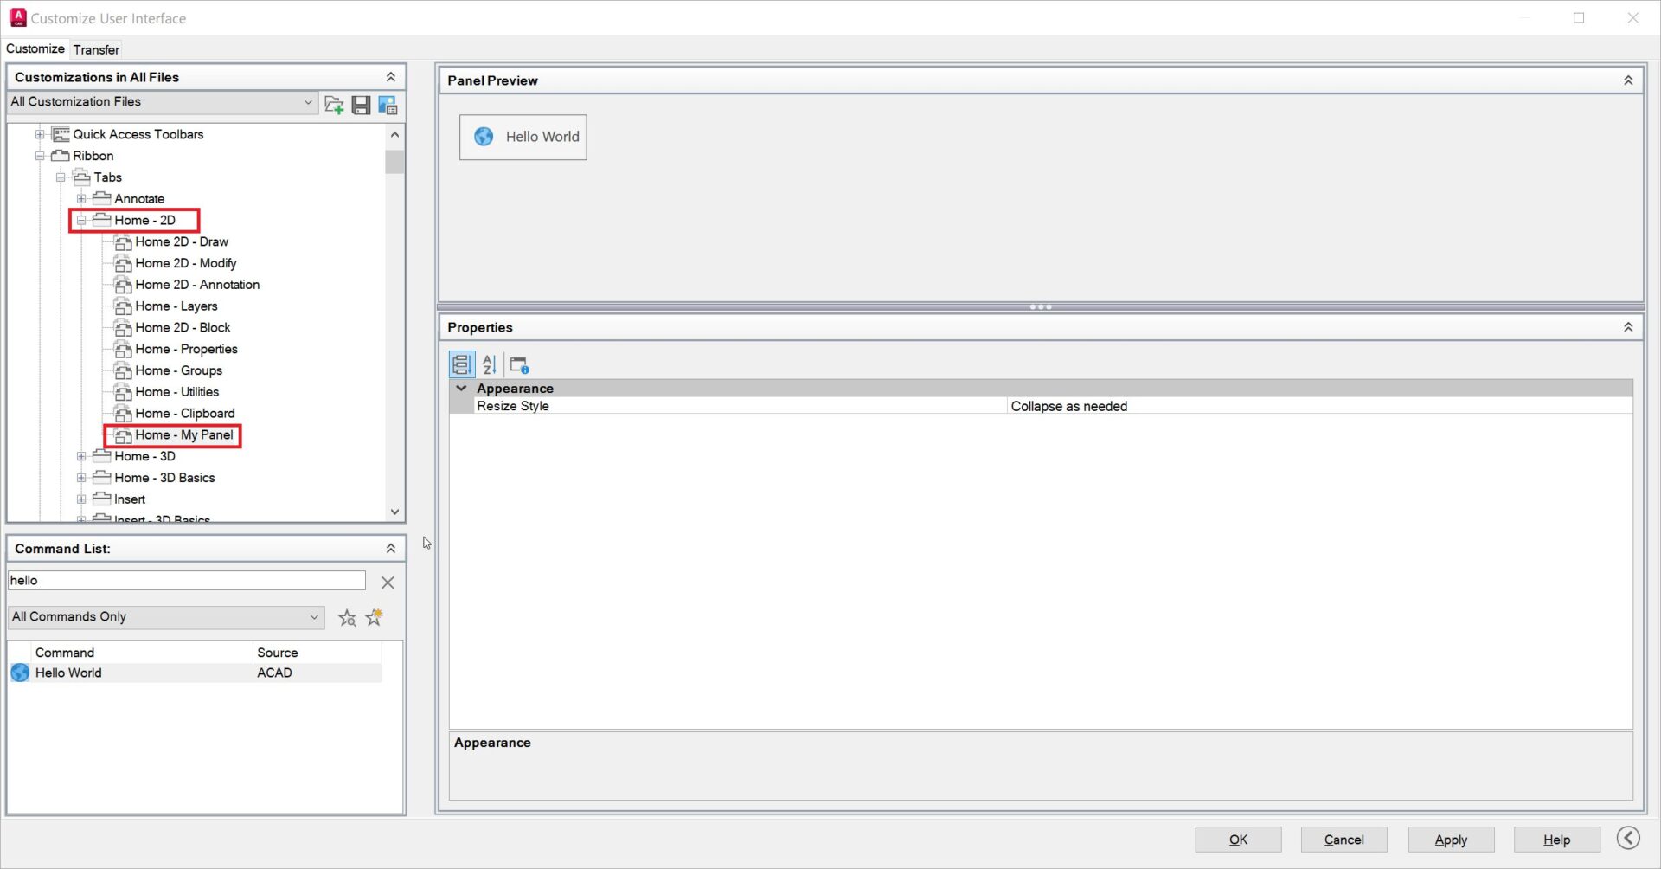Select Quick Access Toolbars in the tree
The image size is (1661, 869).
point(138,134)
